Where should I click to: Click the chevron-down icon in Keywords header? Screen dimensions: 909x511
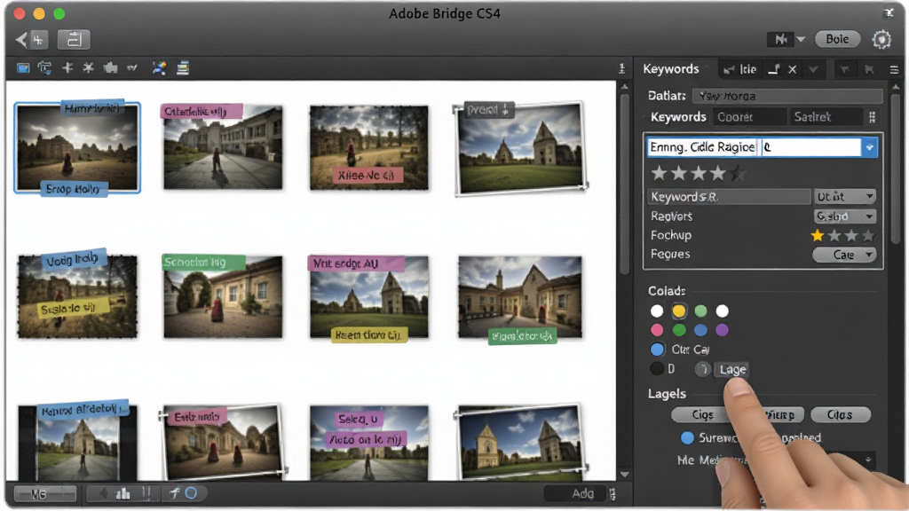pyautogui.click(x=813, y=70)
